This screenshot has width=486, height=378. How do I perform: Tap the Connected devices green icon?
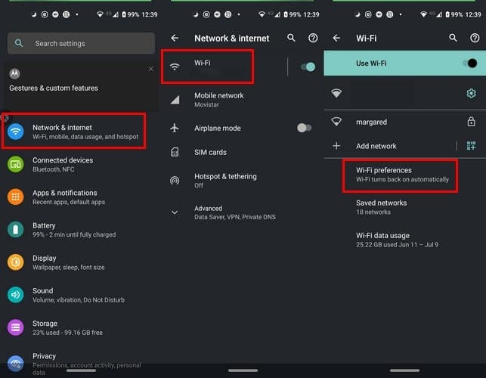(16, 164)
